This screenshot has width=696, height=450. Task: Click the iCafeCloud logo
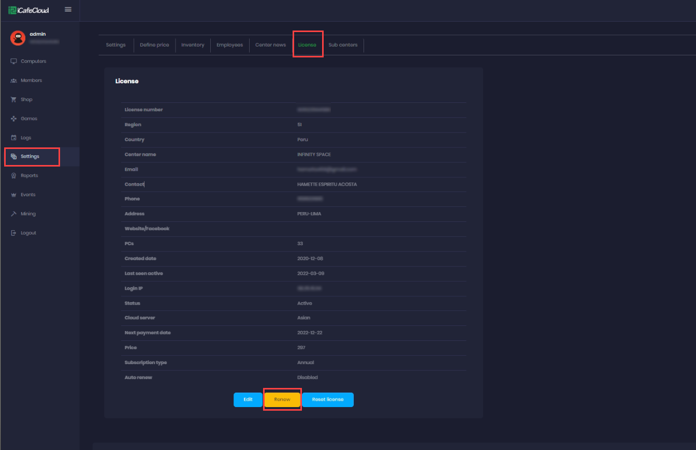point(29,10)
